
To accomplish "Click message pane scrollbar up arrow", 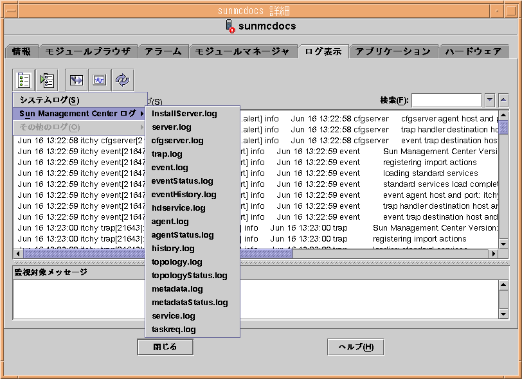I will pos(503,285).
